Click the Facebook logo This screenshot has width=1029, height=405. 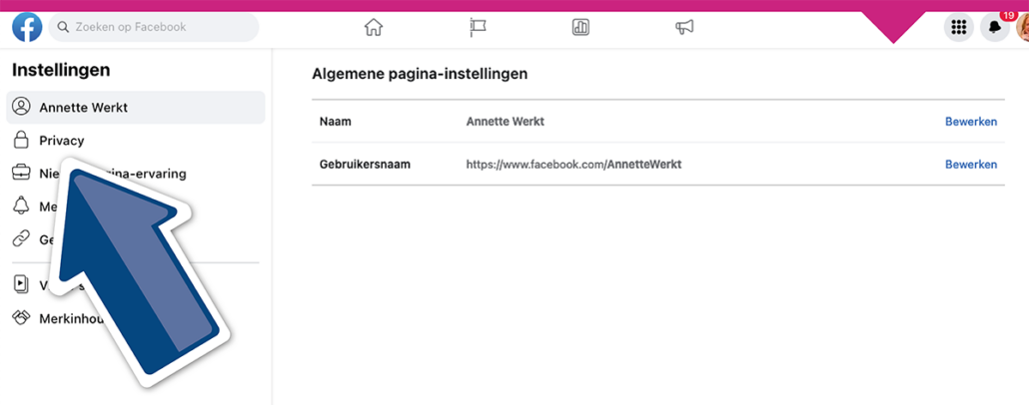click(x=27, y=27)
